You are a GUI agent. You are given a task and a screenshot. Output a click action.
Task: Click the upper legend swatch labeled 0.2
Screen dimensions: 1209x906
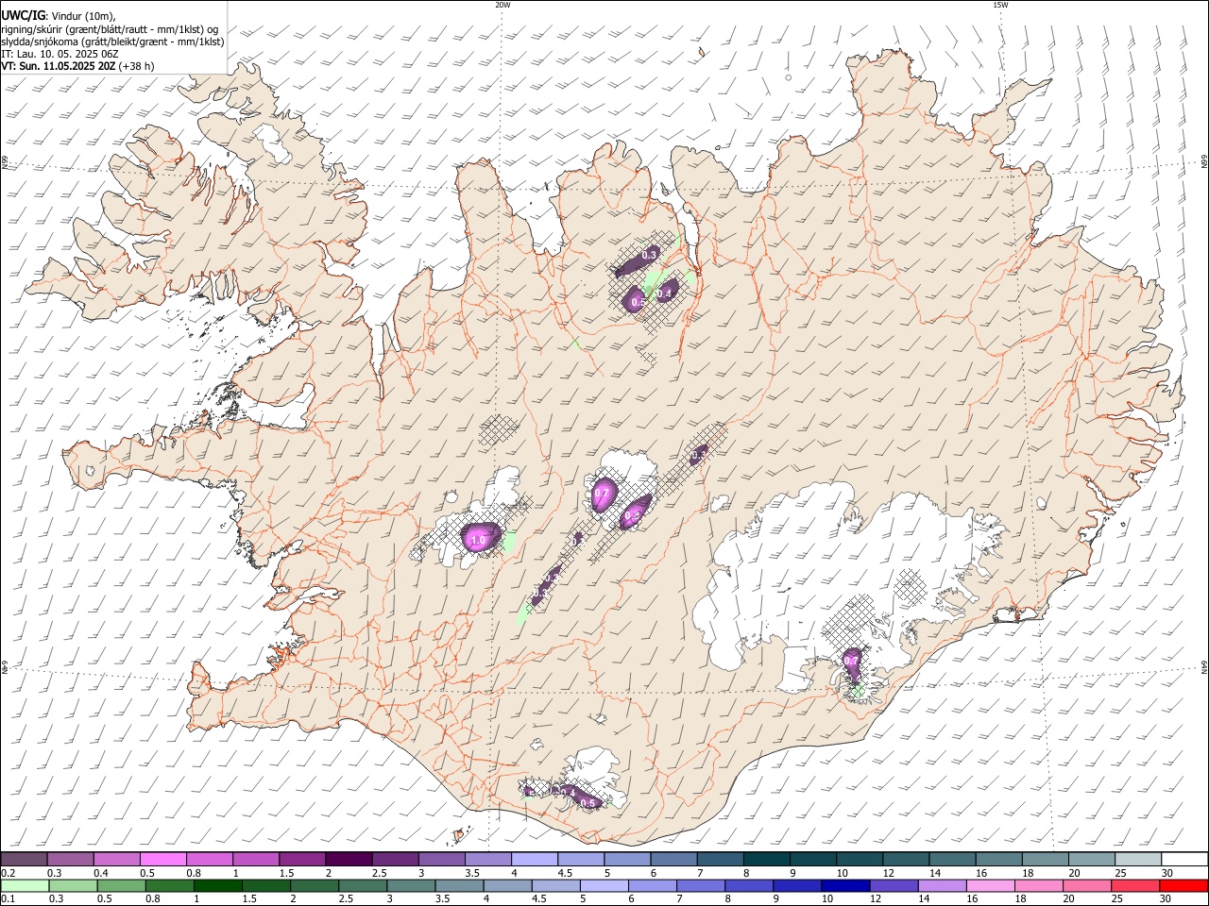(x=24, y=859)
